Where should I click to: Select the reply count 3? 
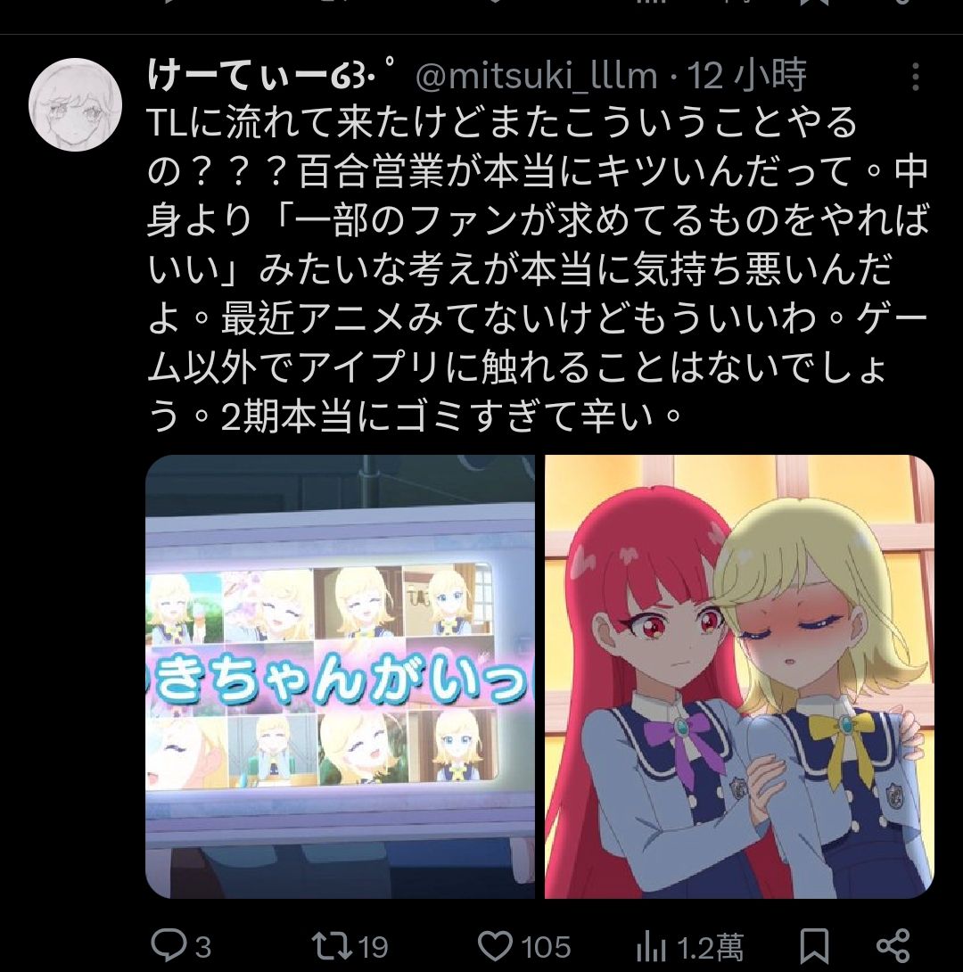coord(203,947)
